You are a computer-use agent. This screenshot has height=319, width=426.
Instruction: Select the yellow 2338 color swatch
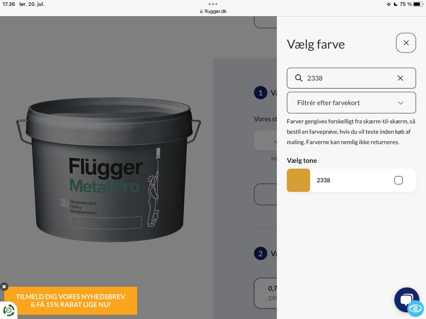tap(298, 180)
